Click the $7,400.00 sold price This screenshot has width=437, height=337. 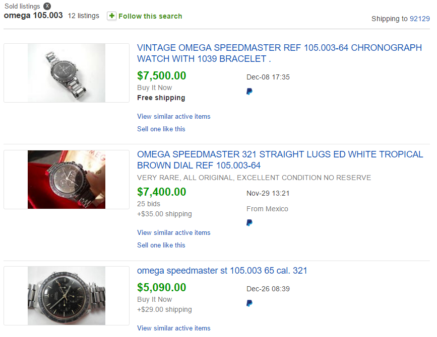(x=162, y=192)
